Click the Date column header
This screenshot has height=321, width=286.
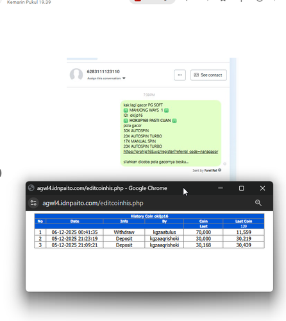pos(75,221)
